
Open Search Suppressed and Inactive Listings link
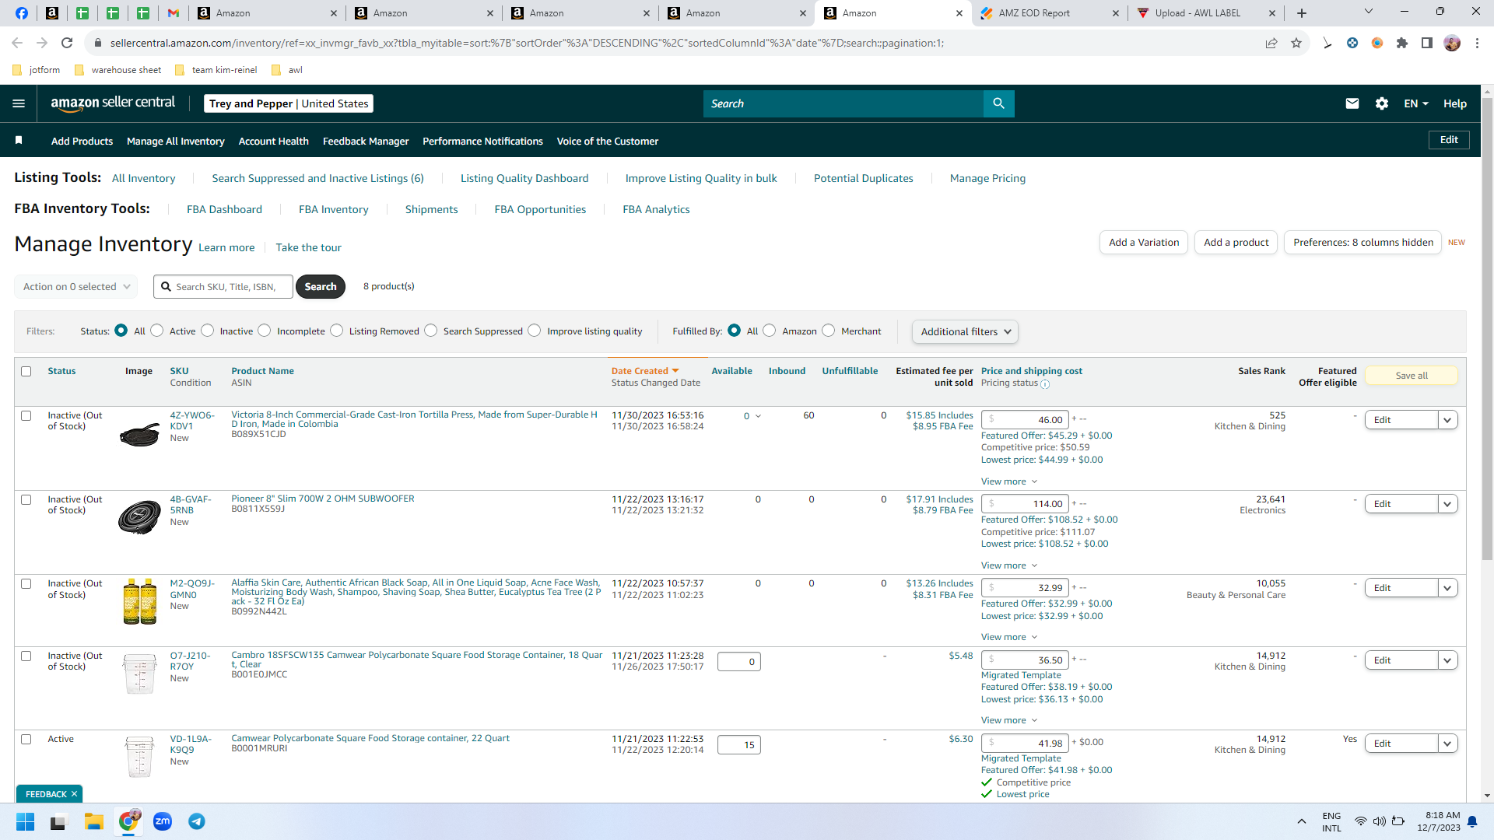[x=318, y=178]
